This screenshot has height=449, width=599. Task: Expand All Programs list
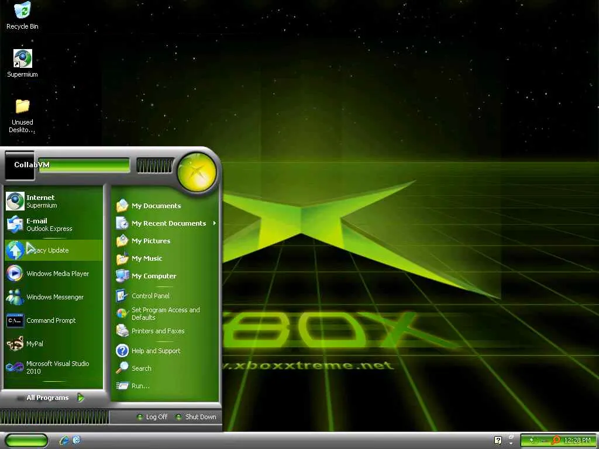(53, 398)
